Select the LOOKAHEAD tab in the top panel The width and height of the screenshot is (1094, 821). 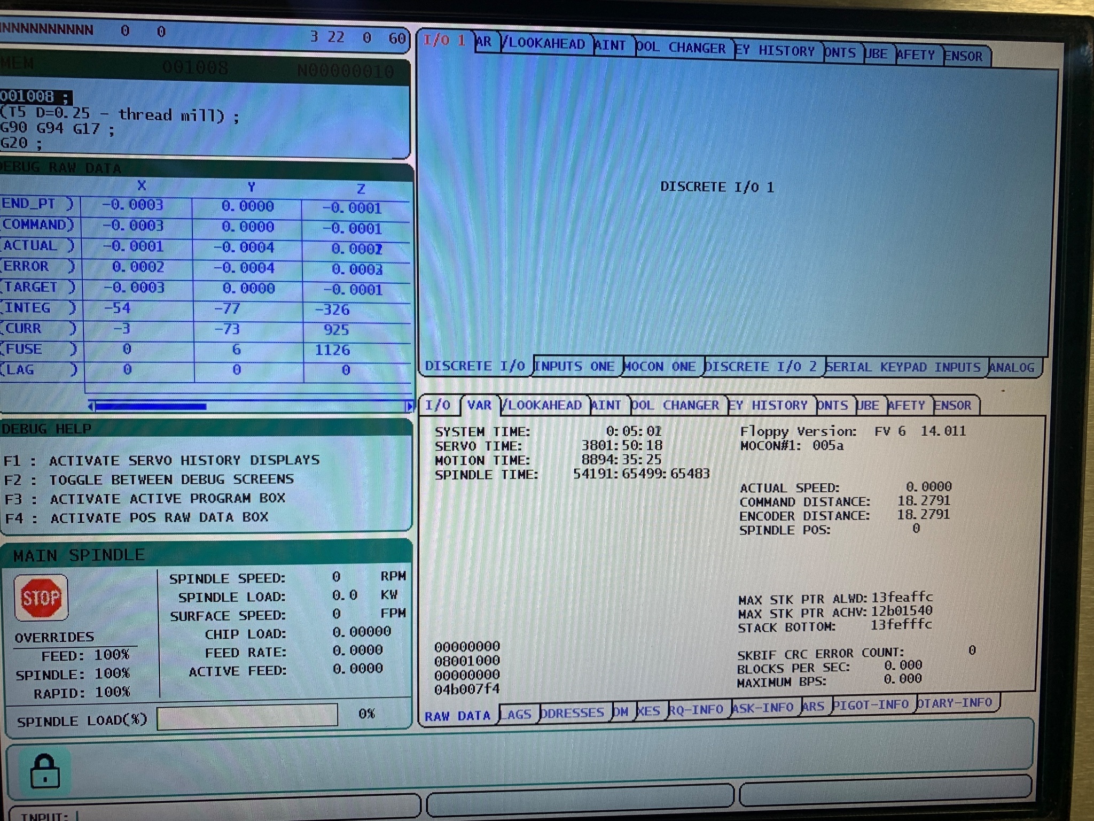[x=546, y=44]
